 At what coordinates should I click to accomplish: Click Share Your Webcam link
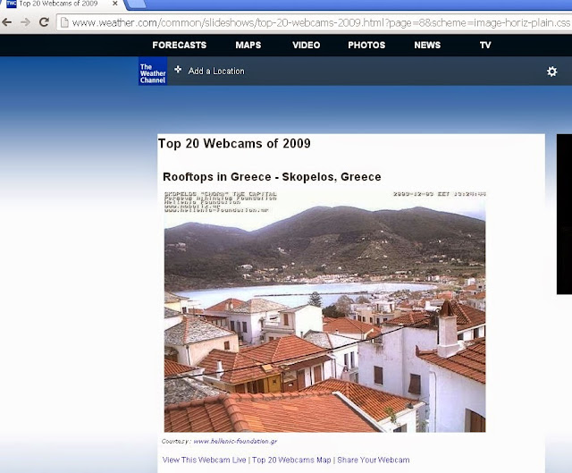[374, 460]
